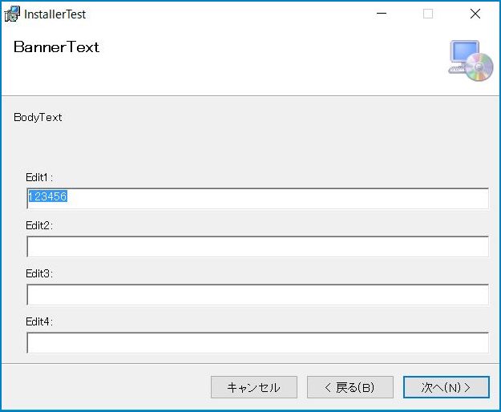Click the computer and CD banner icon
The height and width of the screenshot is (412, 501).
pyautogui.click(x=471, y=61)
